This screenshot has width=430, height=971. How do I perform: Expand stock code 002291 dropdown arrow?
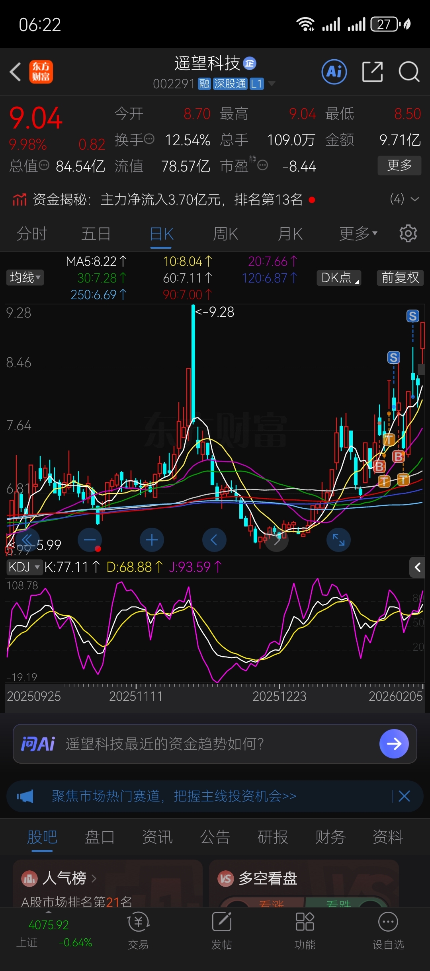(x=272, y=84)
